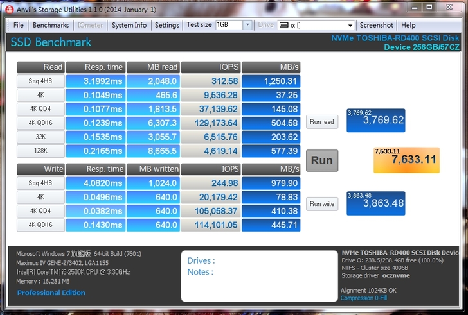Minimize the Anvil's Storage Utilities window

point(415,8)
